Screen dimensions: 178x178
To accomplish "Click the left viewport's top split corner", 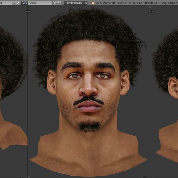I will [26, 7].
